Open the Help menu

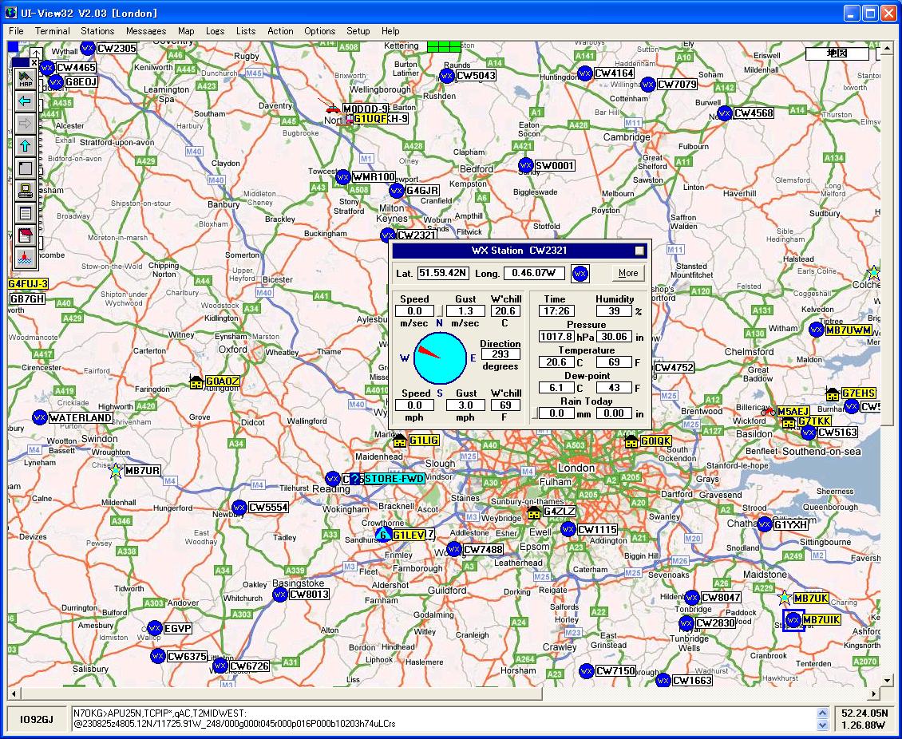390,31
